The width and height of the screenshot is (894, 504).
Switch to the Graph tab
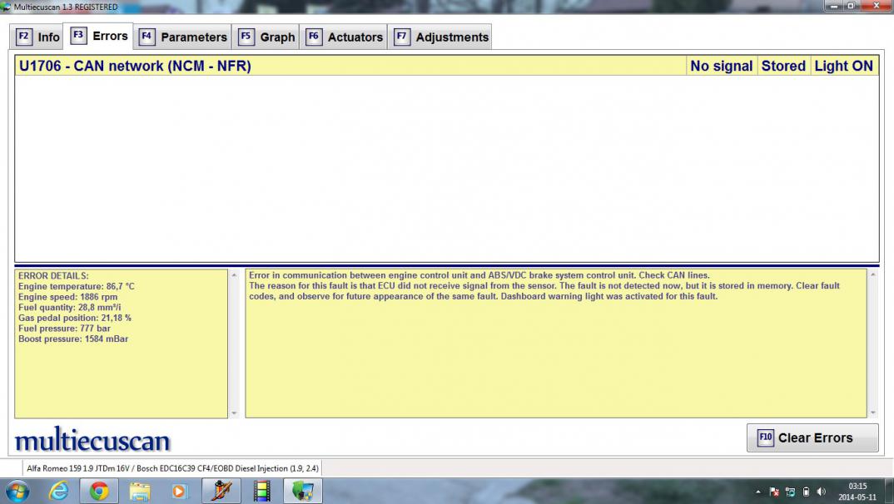pos(266,37)
